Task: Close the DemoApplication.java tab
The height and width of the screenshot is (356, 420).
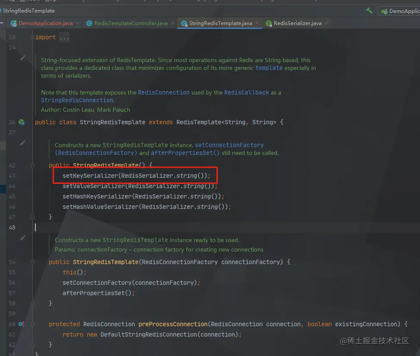Action: point(78,23)
